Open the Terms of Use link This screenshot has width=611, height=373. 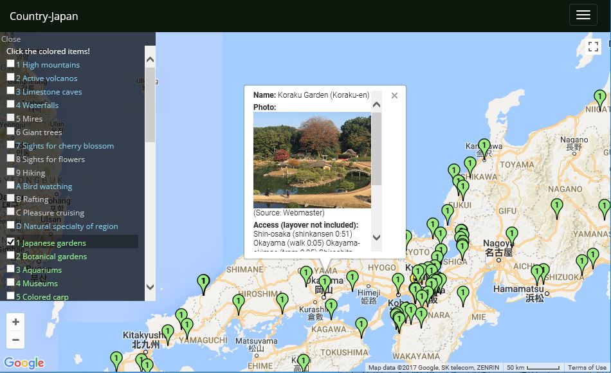tap(587, 368)
